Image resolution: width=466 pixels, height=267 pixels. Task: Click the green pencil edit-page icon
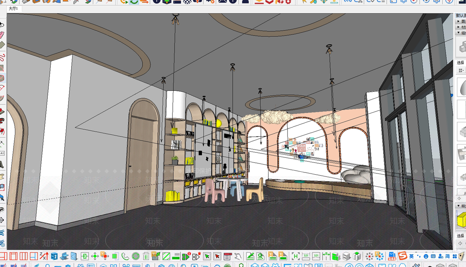tap(250, 257)
